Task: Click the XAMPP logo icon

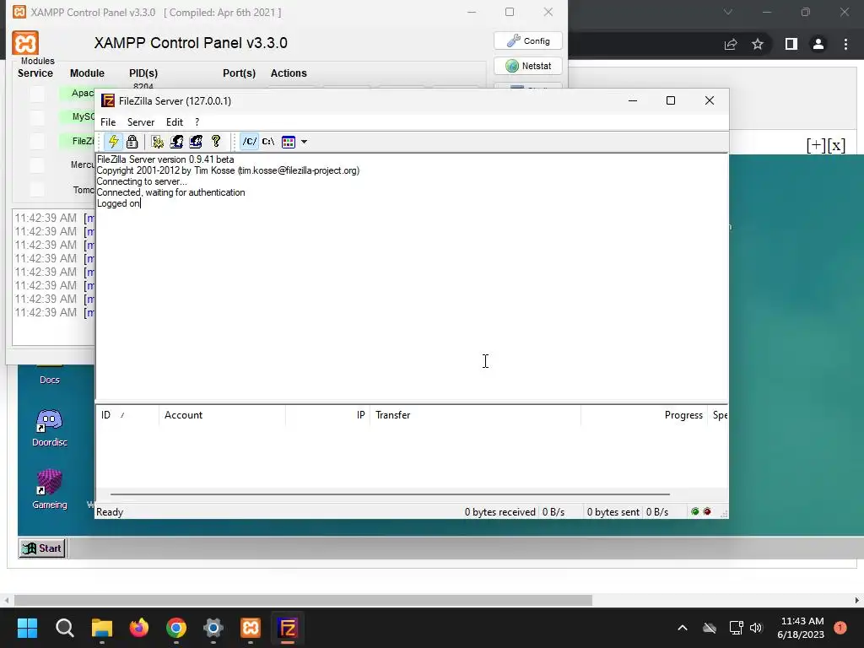Action: coord(25,43)
